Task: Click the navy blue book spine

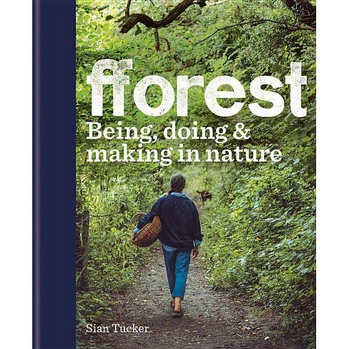Action: coord(54,174)
